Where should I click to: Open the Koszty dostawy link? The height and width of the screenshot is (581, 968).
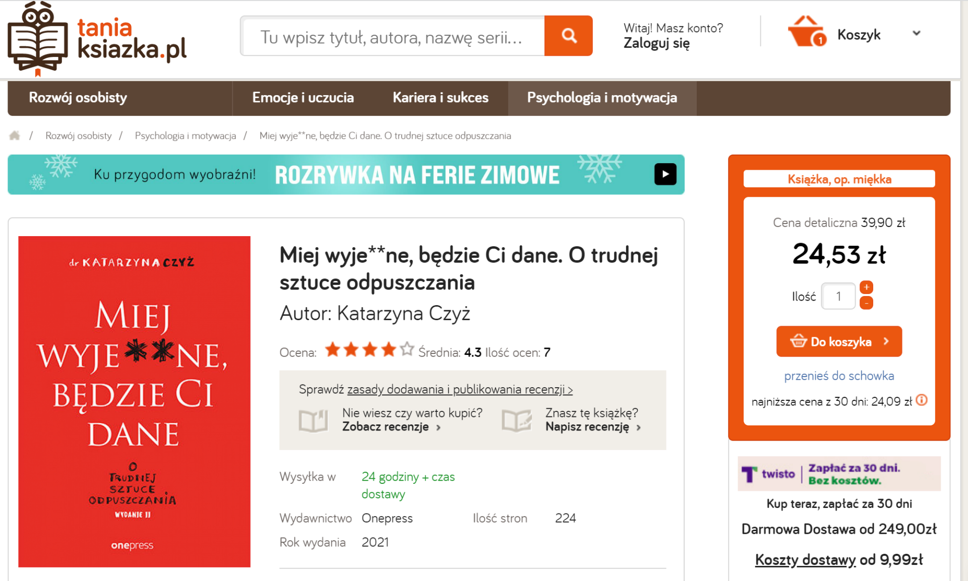click(805, 560)
